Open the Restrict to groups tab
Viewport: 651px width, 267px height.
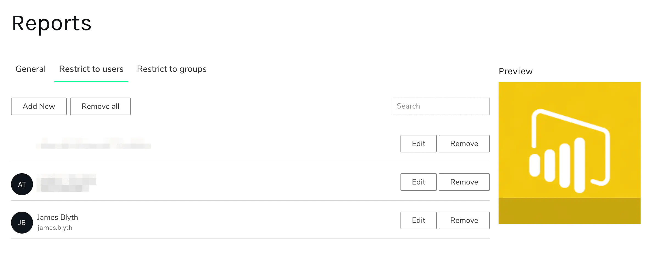[x=172, y=69]
